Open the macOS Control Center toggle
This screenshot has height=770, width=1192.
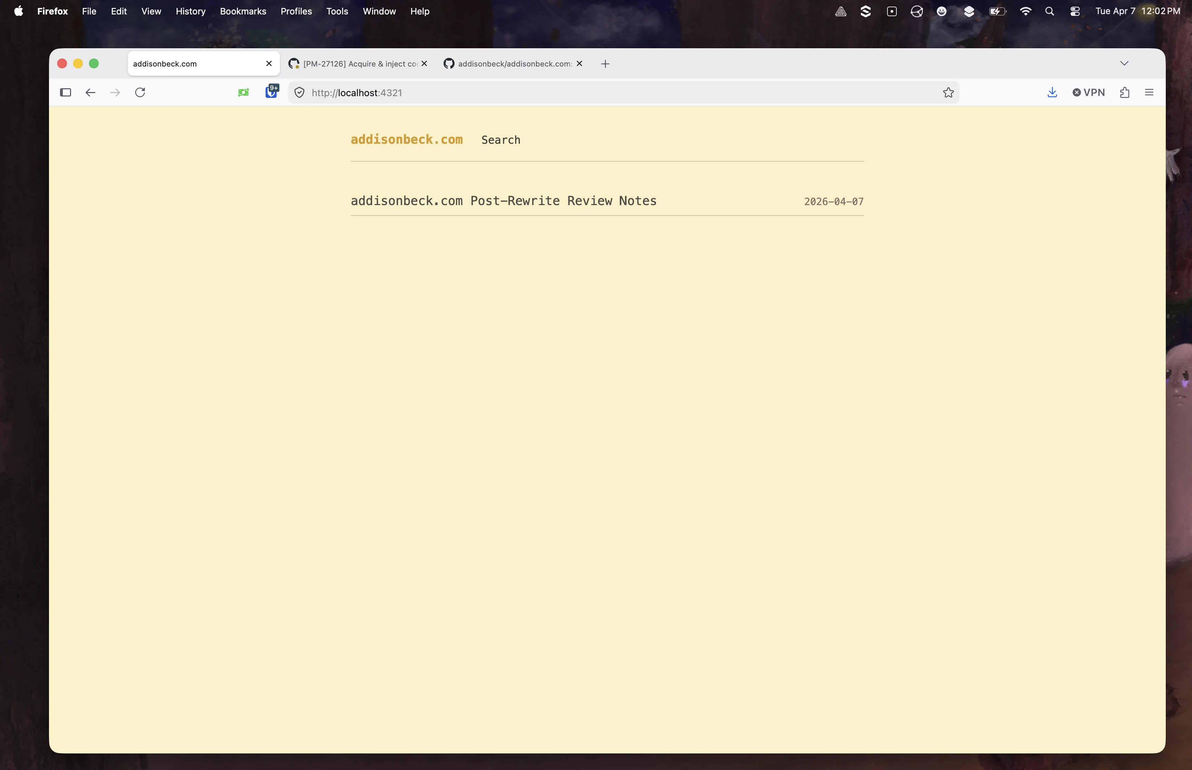pos(1074,11)
